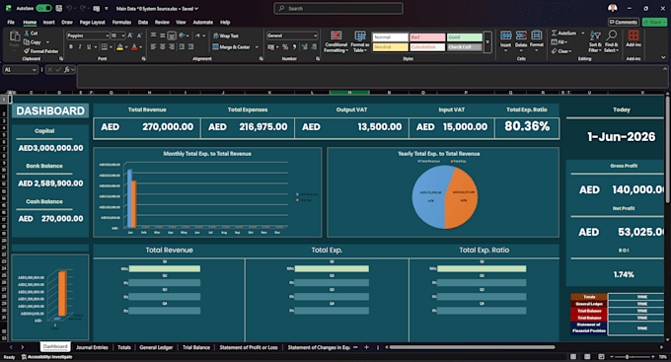Apply the yellow Fill Color swatch
The width and height of the screenshot is (671, 362).
click(x=119, y=47)
